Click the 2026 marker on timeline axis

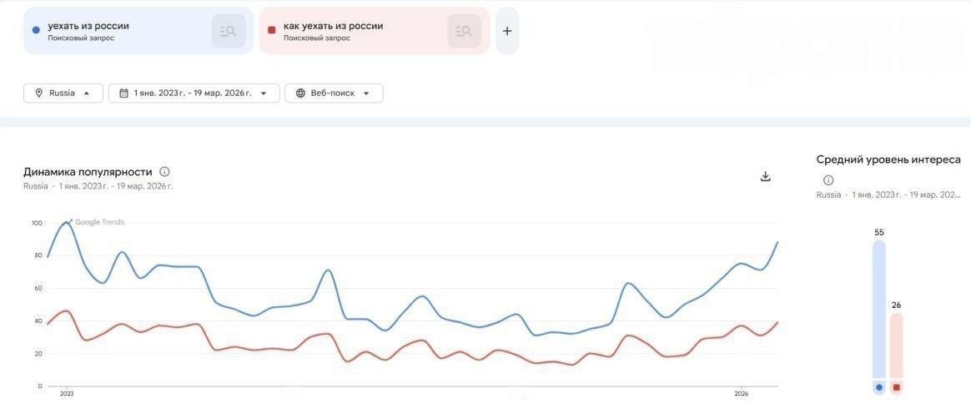point(742,393)
